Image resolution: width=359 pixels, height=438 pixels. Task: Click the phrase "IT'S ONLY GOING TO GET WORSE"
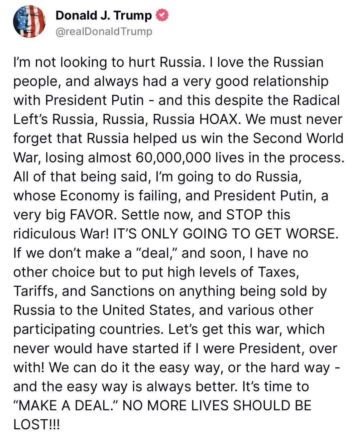tap(226, 234)
